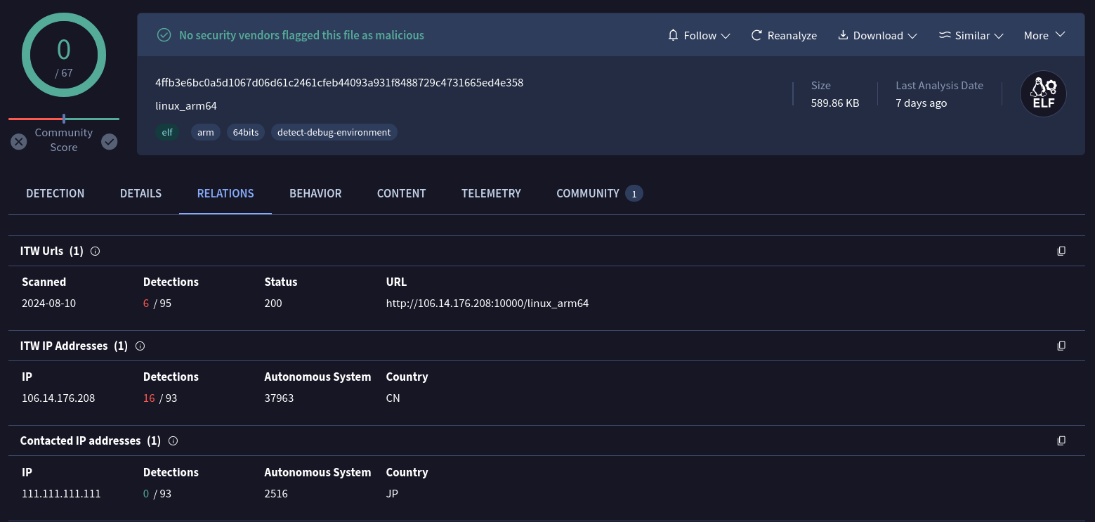The width and height of the screenshot is (1095, 522).
Task: Click the 6 / 95 detections value
Action: point(157,304)
